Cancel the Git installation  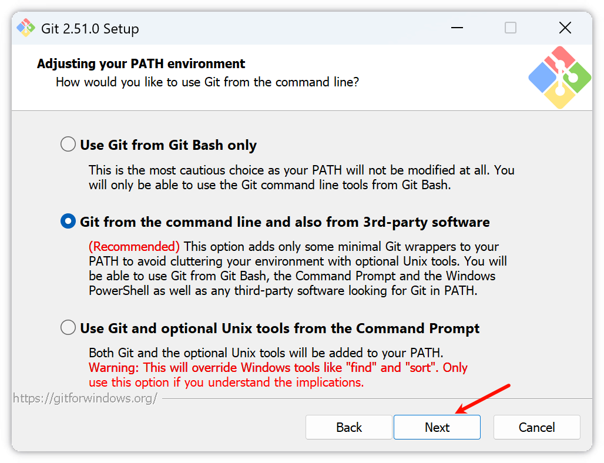point(536,427)
